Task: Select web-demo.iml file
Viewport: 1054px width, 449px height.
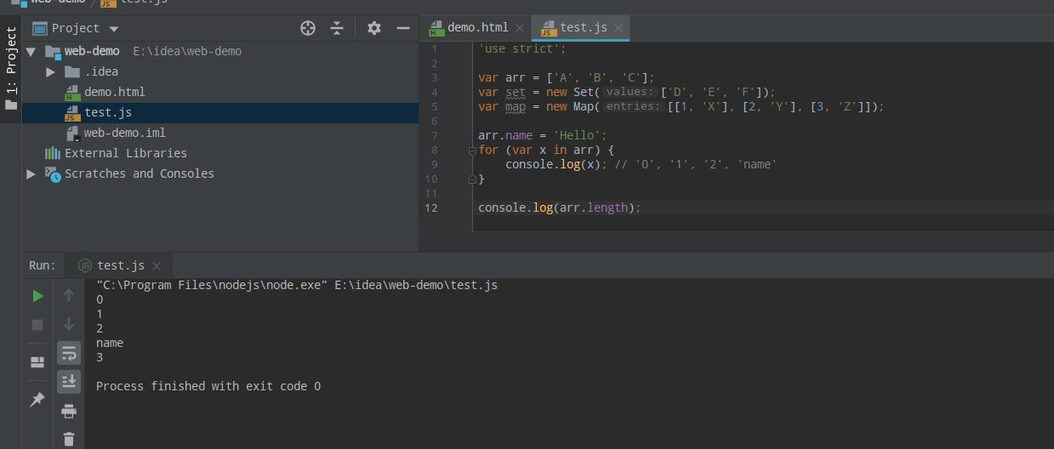Action: click(124, 133)
